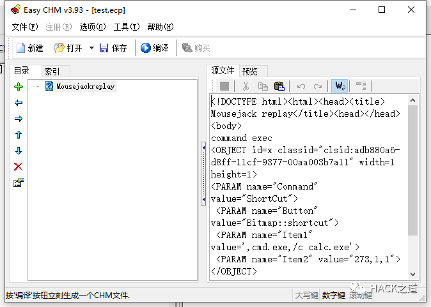The width and height of the screenshot is (431, 307).
Task: Click the grayed-out 购买 purchase button
Action: 196,48
